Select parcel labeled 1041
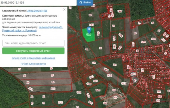This screenshot has height=108, width=170. tap(114, 46)
